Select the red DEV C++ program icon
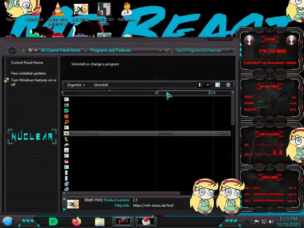The height and width of the screenshot is (228, 304). 66,116
